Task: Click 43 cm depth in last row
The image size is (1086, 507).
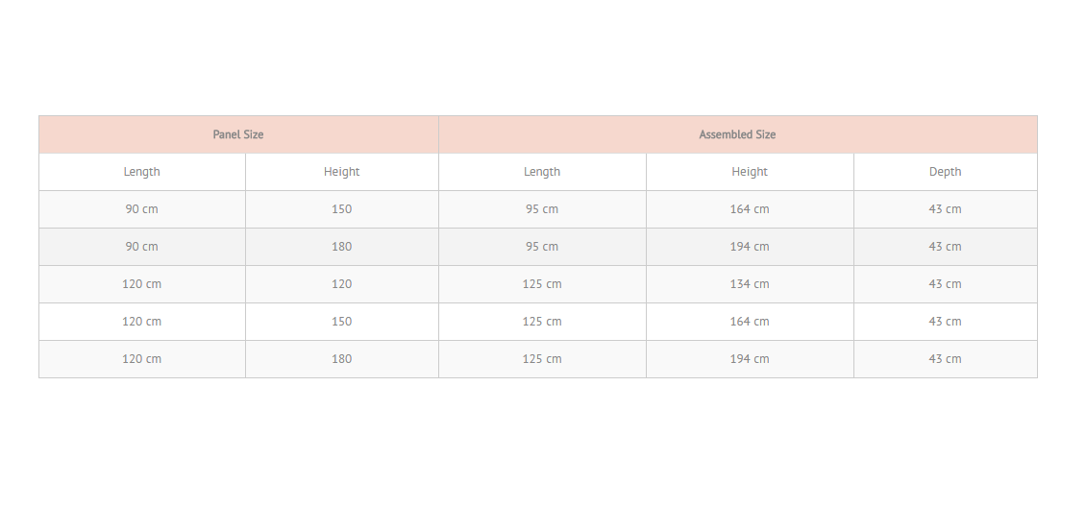Action: [x=946, y=358]
